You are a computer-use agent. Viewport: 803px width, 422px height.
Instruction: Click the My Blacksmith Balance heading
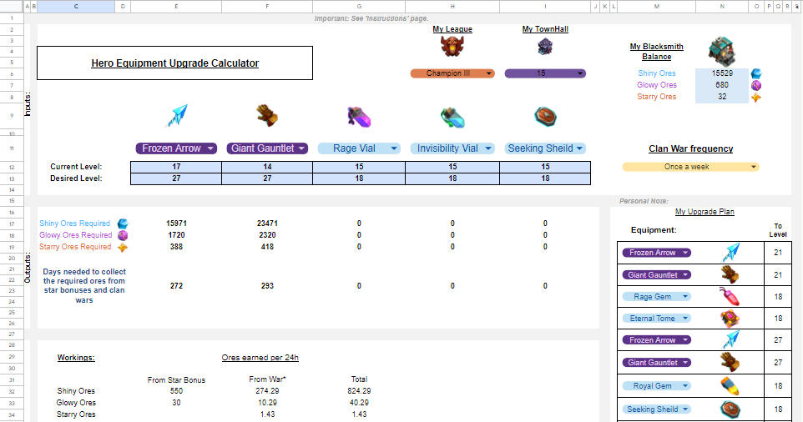(657, 52)
